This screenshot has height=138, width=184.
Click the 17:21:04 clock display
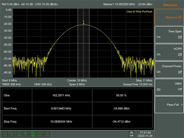[x=145, y=132]
